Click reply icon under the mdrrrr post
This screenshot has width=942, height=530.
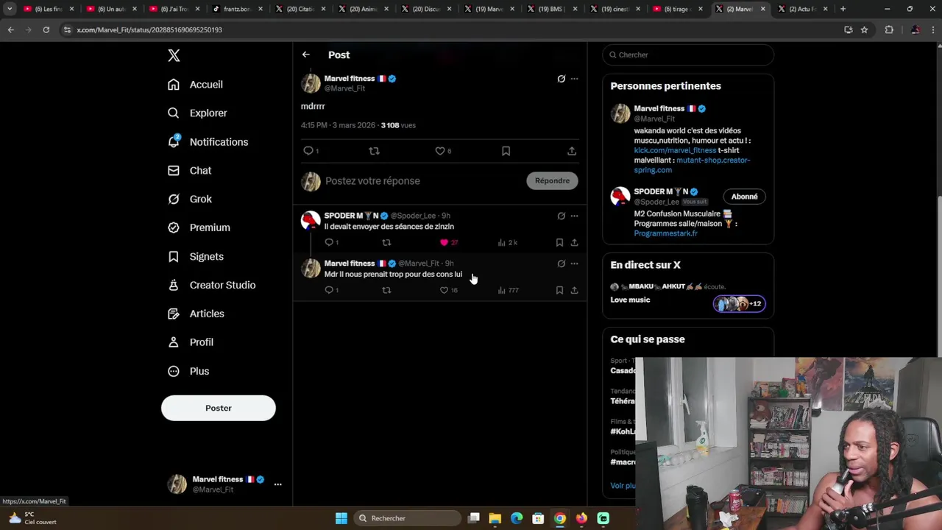click(308, 151)
